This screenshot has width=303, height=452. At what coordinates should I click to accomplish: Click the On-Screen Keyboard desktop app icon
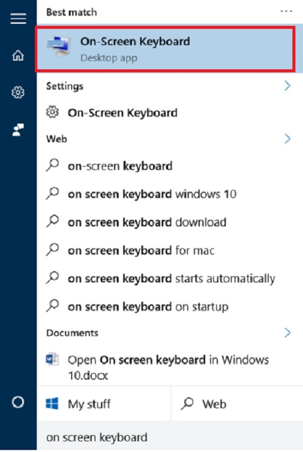coord(59,49)
